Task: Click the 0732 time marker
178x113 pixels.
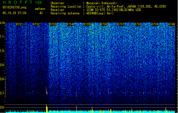Action: pos(36,24)
